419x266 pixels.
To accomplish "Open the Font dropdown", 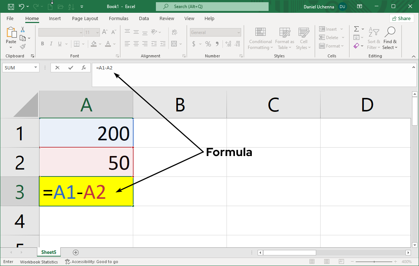I will pos(60,32).
